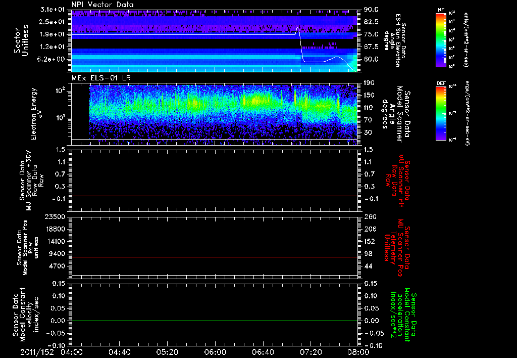Click the red line in the Scanner Pos plot
This screenshot has height=358, width=517.
pos(215,257)
